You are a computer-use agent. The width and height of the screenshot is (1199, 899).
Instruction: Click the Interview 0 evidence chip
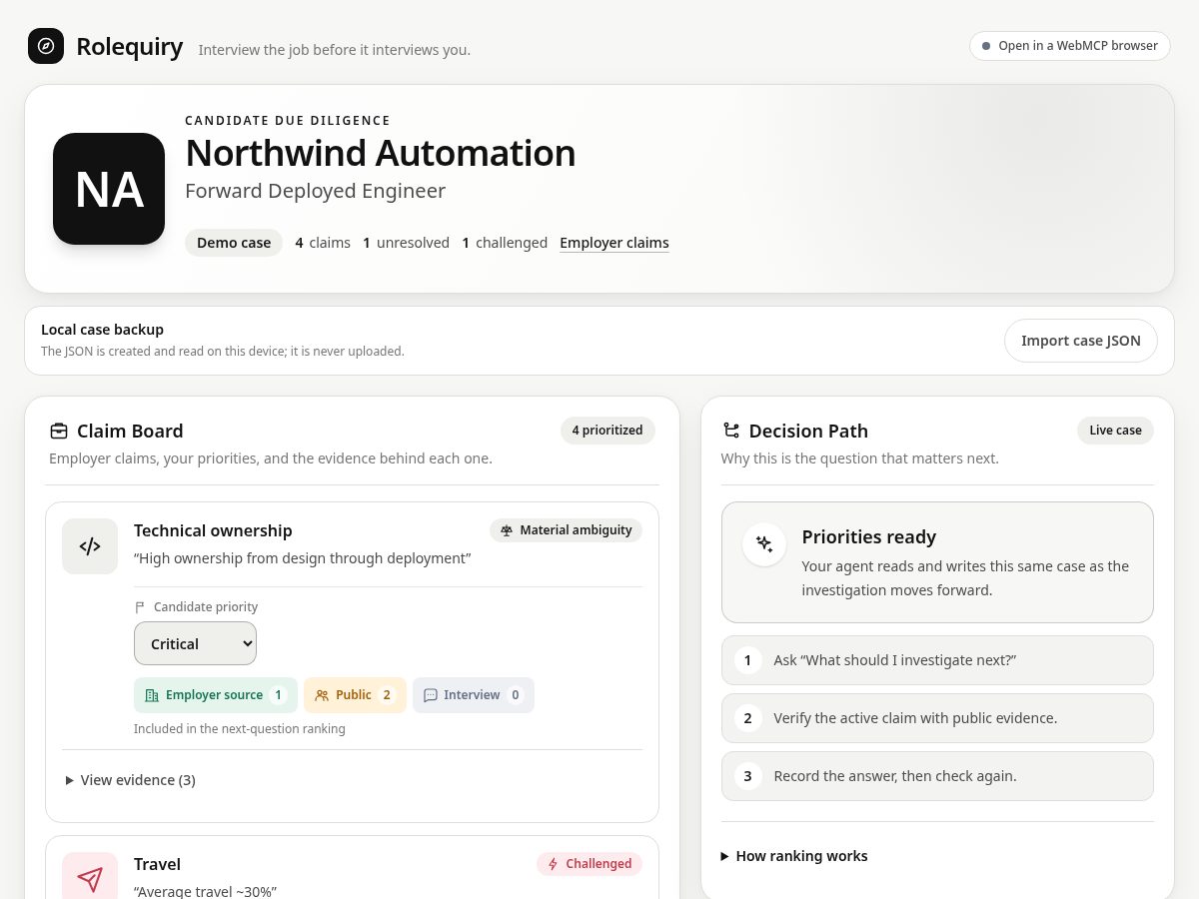474,695
